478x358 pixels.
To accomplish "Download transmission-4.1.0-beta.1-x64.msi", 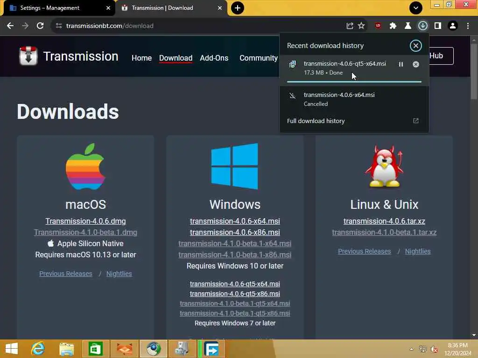I will 235,243.
